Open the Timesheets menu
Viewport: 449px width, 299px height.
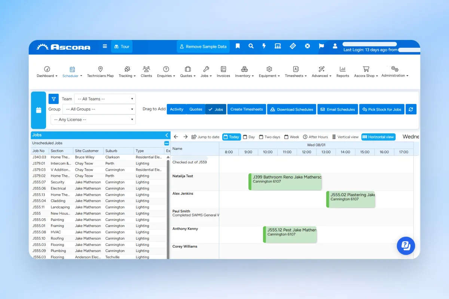pos(296,72)
